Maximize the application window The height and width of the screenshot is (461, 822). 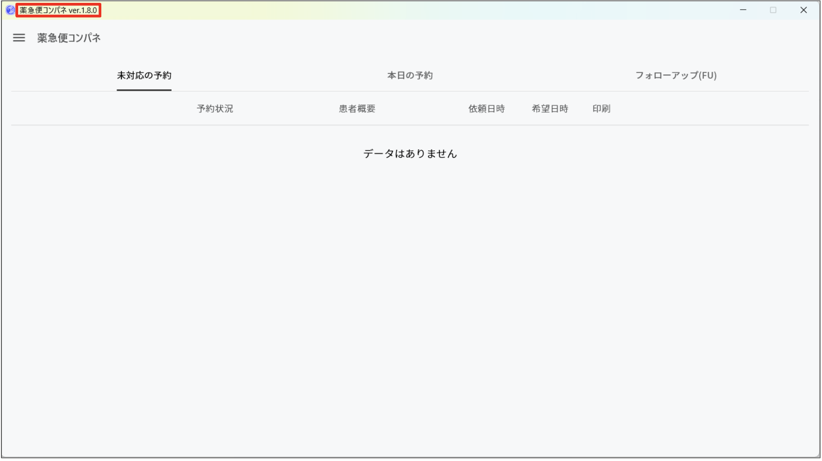tap(773, 10)
